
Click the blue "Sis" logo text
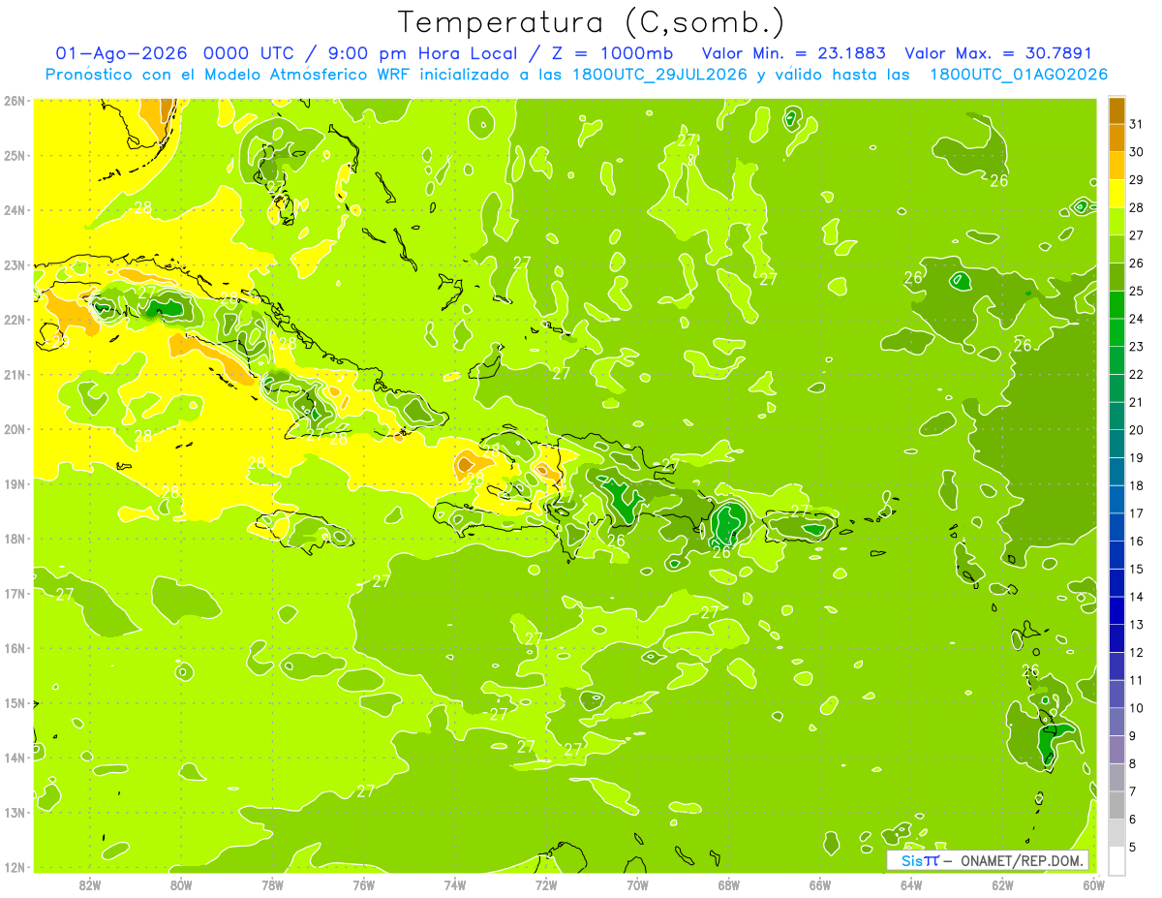click(x=911, y=860)
